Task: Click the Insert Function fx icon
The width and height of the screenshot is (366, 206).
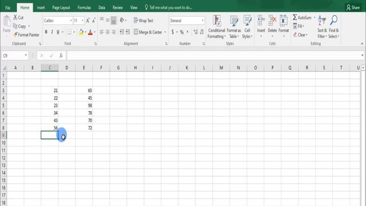Action: (x=61, y=56)
